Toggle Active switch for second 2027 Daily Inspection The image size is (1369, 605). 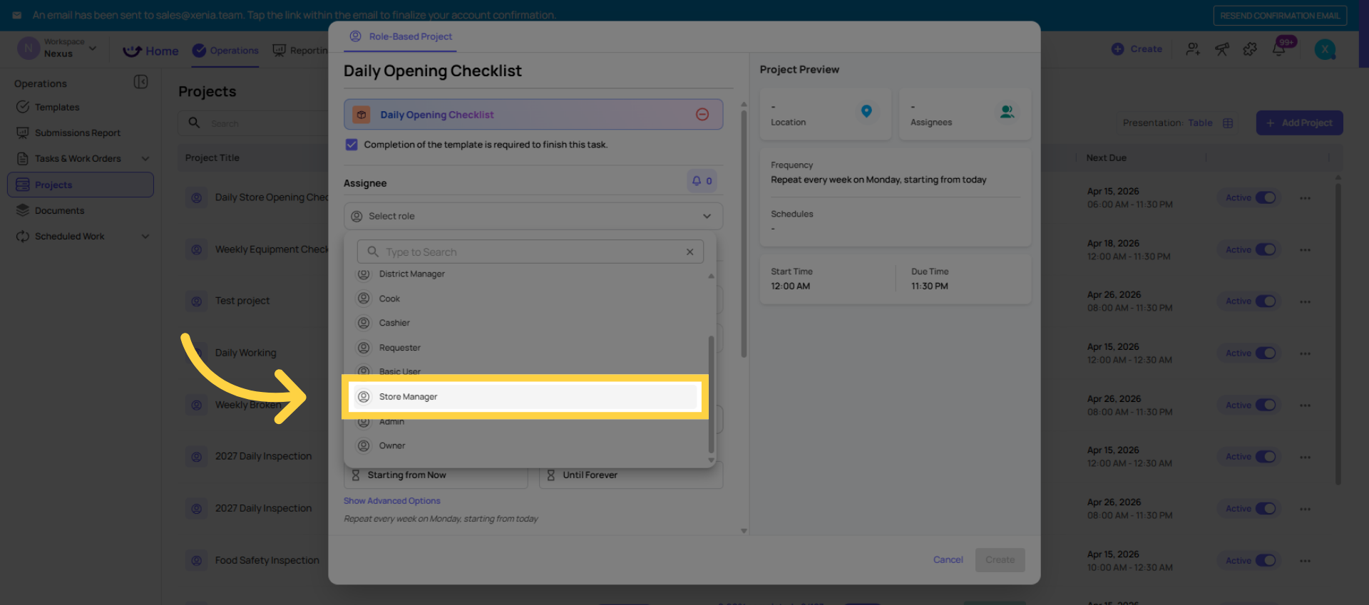(1266, 508)
